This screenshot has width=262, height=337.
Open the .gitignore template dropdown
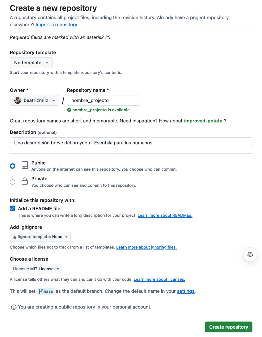[40, 237]
